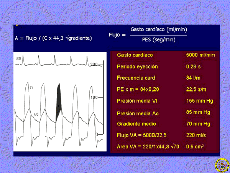Click the '70 mm Hg' value
This screenshot has width=230, height=173.
tap(198, 124)
